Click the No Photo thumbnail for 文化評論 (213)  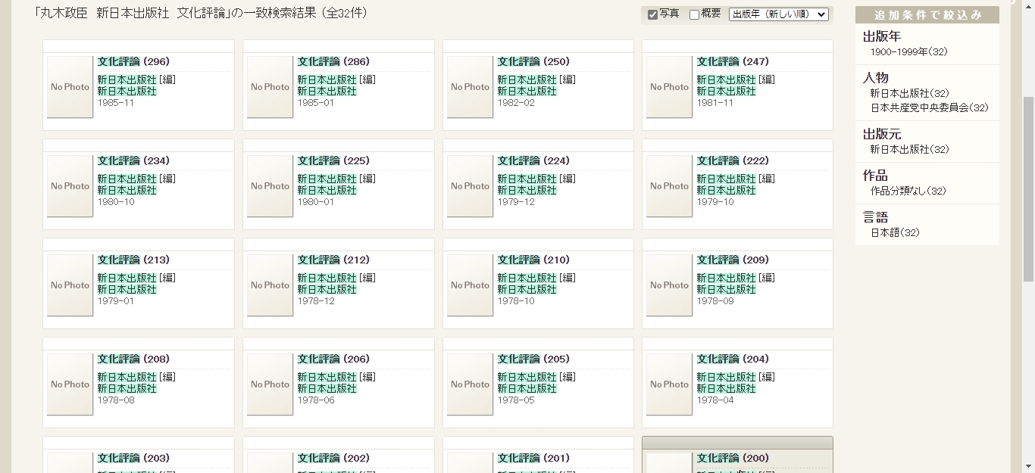point(70,285)
